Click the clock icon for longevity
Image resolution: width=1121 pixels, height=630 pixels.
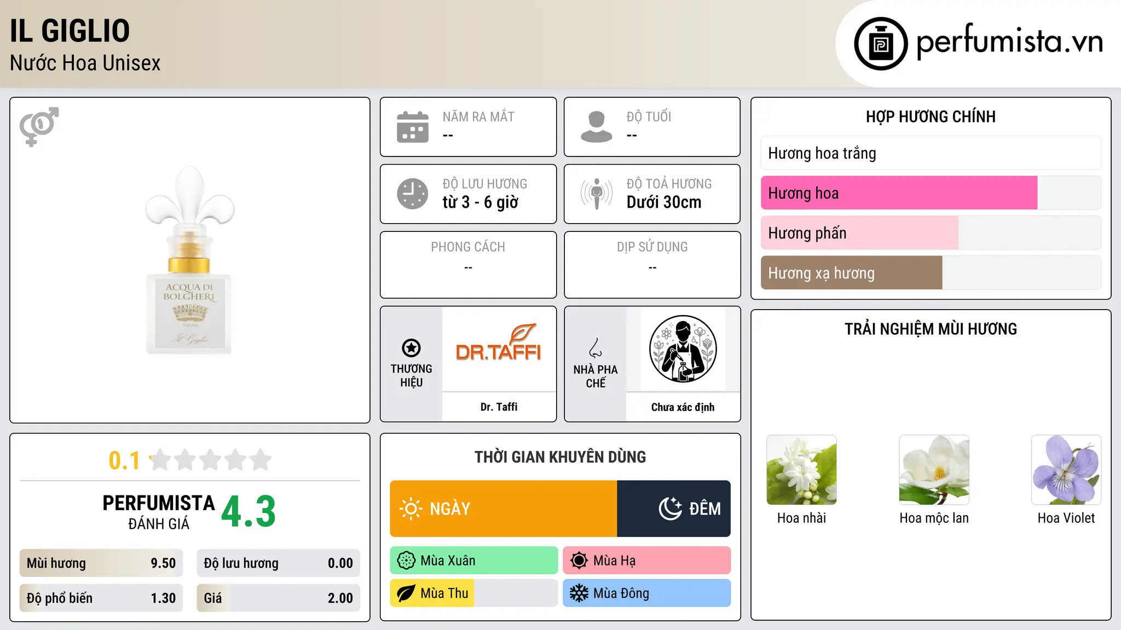[413, 194]
